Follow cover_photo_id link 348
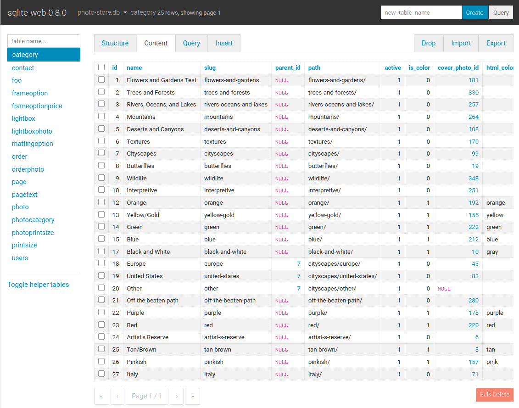Viewport: 519px width, 408px height. [x=473, y=178]
